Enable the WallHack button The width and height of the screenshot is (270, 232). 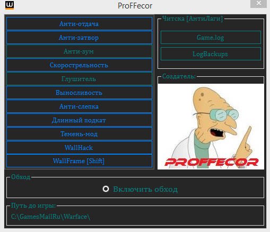pyautogui.click(x=79, y=147)
